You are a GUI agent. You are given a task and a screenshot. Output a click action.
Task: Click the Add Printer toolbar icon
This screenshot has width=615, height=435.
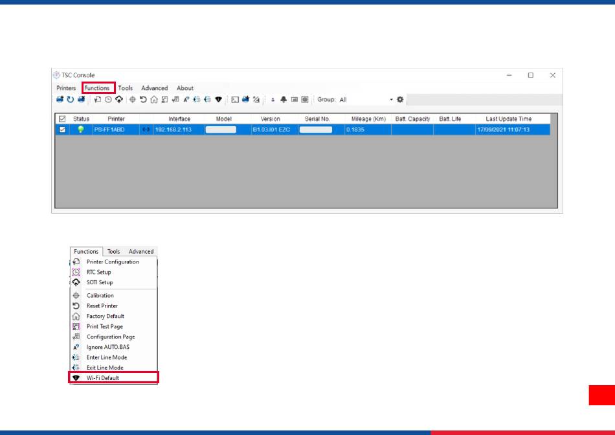click(x=60, y=100)
